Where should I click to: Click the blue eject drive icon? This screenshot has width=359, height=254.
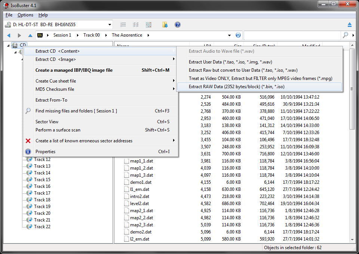(350, 24)
